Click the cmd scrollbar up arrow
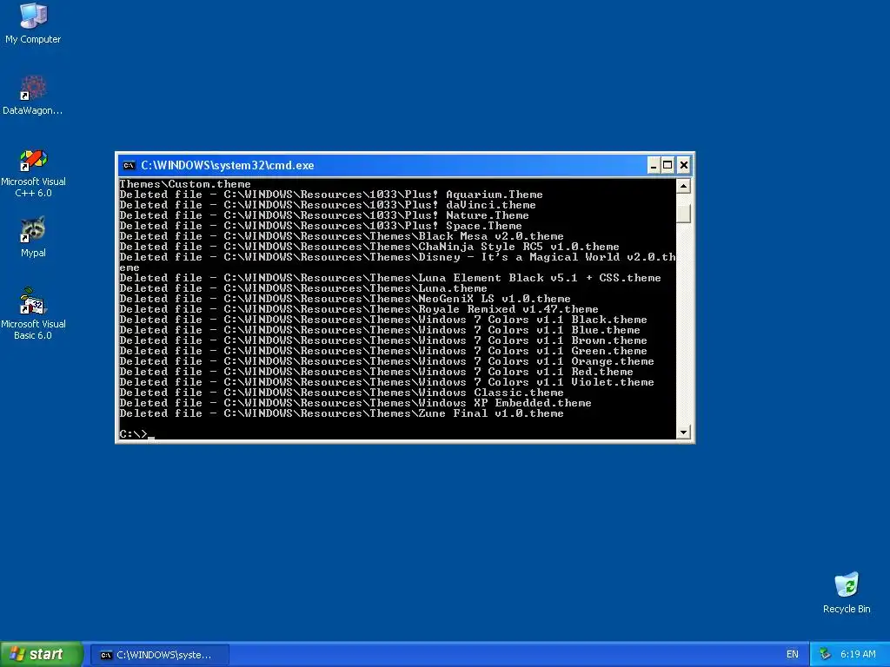Viewport: 890px width, 667px height. (683, 186)
